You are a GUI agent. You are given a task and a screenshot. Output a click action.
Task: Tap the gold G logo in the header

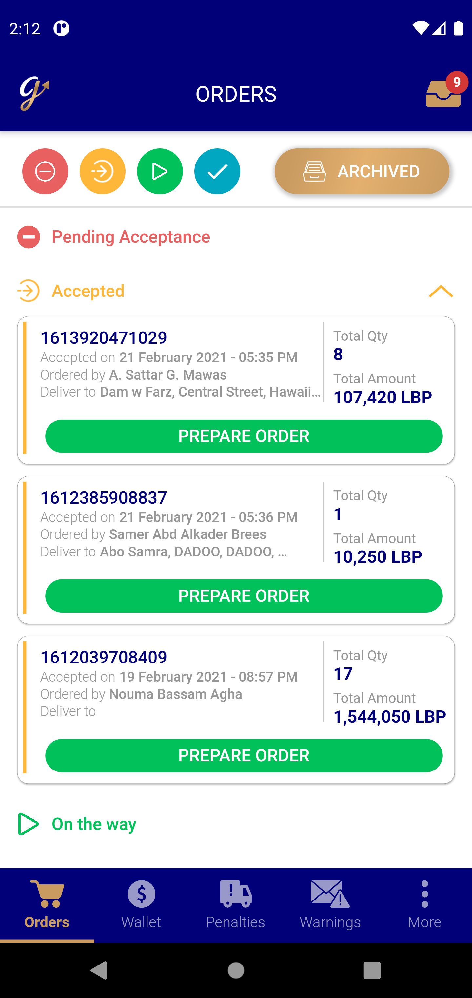(34, 93)
